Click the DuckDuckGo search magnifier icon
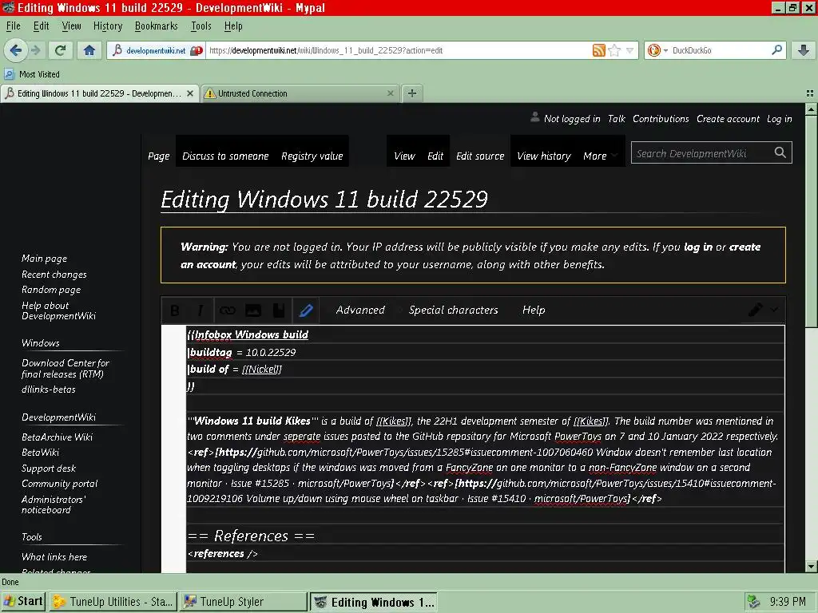The width and height of the screenshot is (818, 613). click(776, 50)
